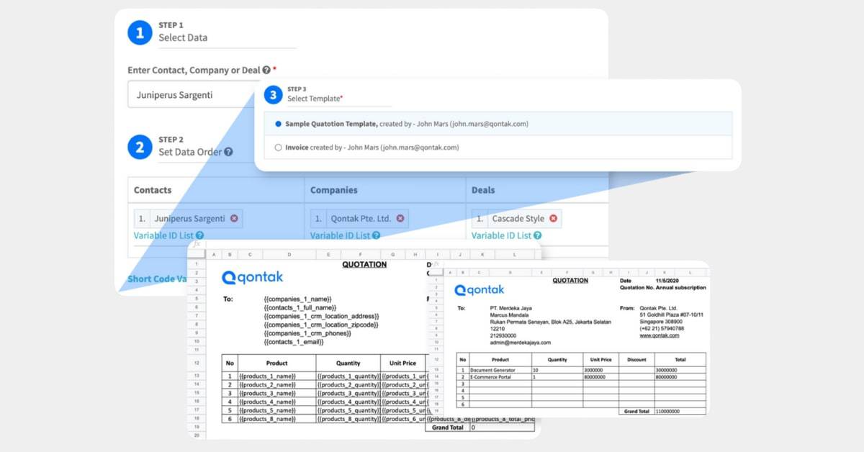Click Marcus Mandala name in filled quotation
This screenshot has height=452, width=864.
click(510, 315)
